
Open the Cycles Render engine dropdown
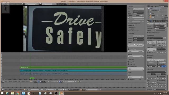point(62,4)
